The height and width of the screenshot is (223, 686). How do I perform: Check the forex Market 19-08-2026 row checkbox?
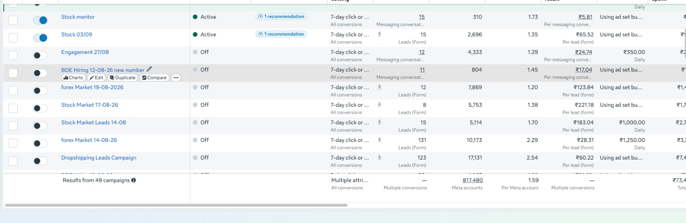[x=13, y=90]
